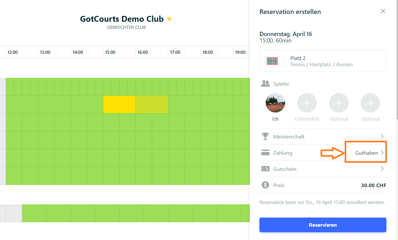Image resolution: width=398 pixels, height=240 pixels.
Task: Add the last Optional player slot
Action: pyautogui.click(x=370, y=103)
